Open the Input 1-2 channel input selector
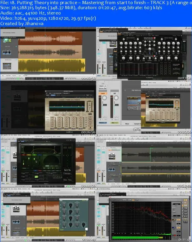Viewport: 192px width, 242px height. click(x=102, y=86)
